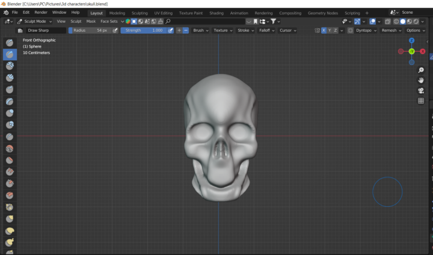Open the Remesh dropdown
433x255 pixels.
tap(391, 30)
